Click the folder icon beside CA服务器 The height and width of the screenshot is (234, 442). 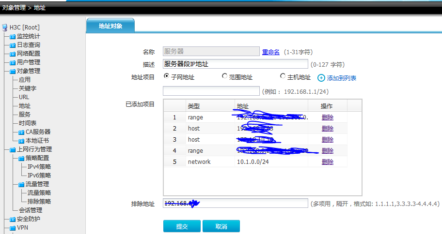point(21,132)
